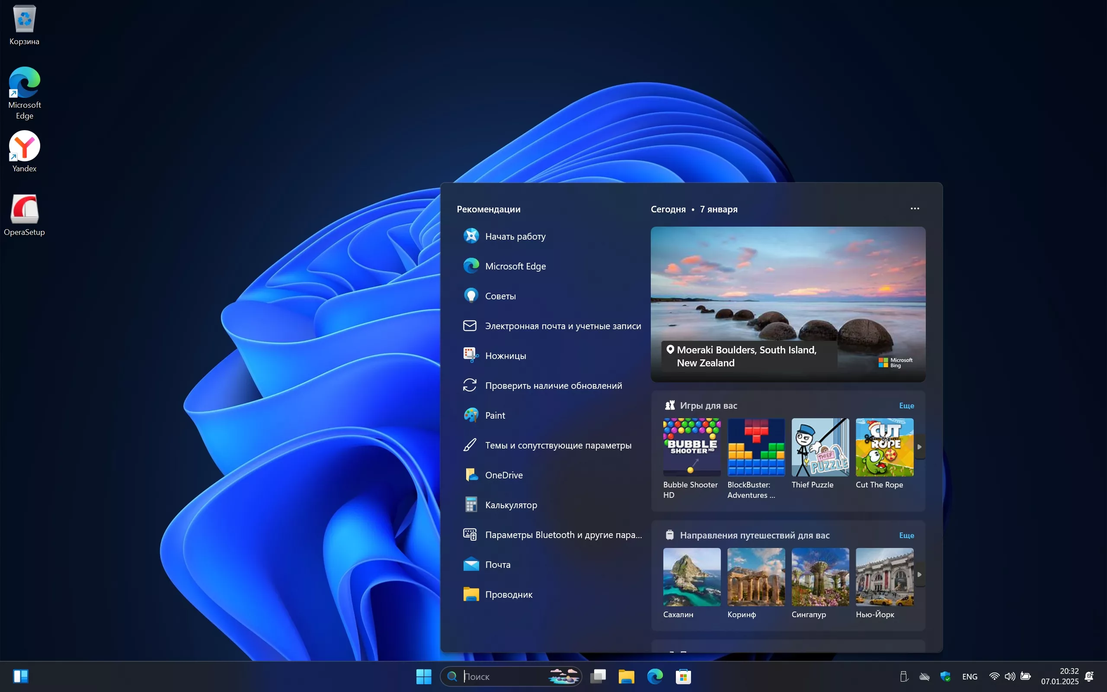Select the OperaSetup desktop icon
The image size is (1107, 692).
pyautogui.click(x=24, y=210)
